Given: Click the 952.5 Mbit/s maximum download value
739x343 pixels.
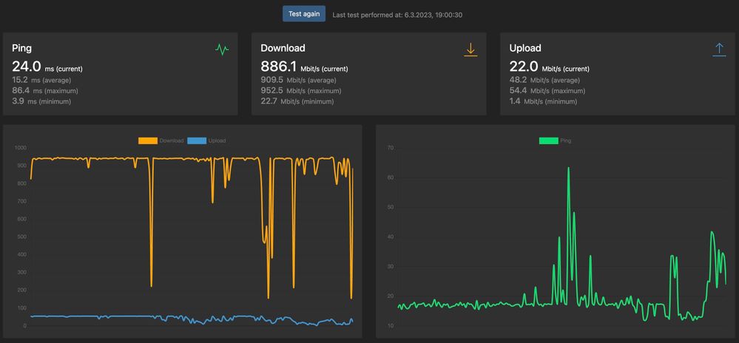Looking at the screenshot, I should [x=300, y=91].
